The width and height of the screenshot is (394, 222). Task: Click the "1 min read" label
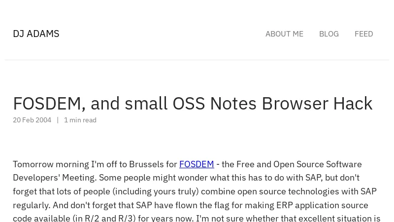coord(80,120)
